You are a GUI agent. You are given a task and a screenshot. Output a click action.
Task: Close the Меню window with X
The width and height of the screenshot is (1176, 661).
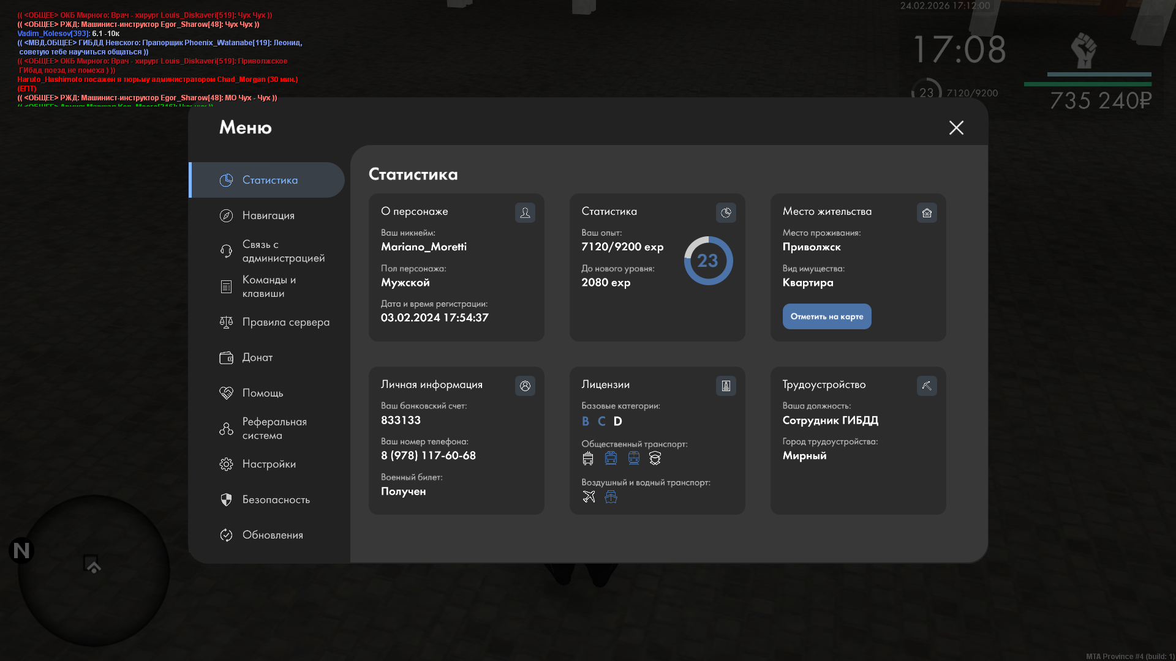(x=956, y=127)
